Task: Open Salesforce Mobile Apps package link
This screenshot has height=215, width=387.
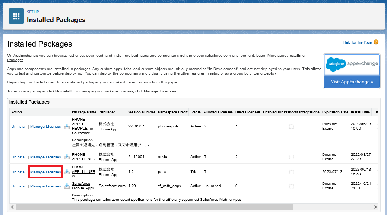Action: [83, 186]
